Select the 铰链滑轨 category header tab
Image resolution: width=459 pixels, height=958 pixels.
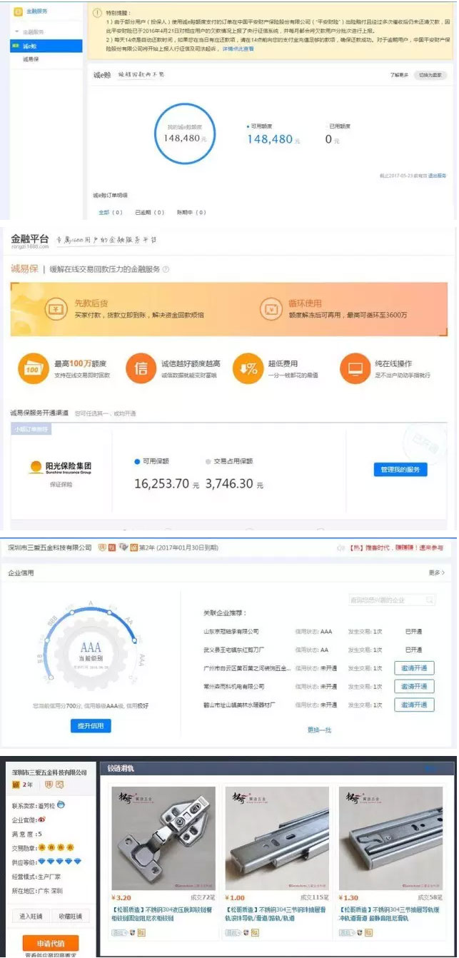pos(121,769)
